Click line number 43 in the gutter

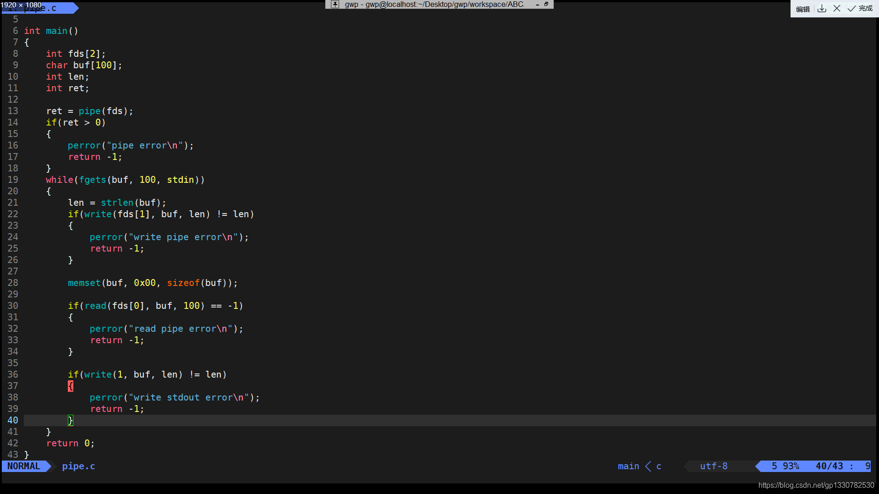coord(13,455)
